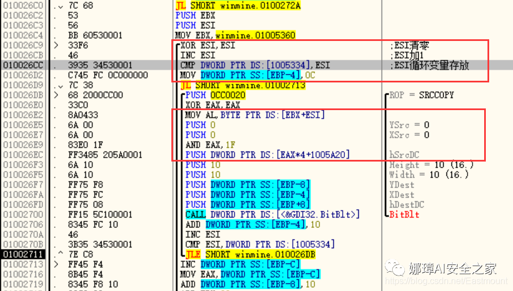Click jump-down marker beside 7C 38

point(60,86)
